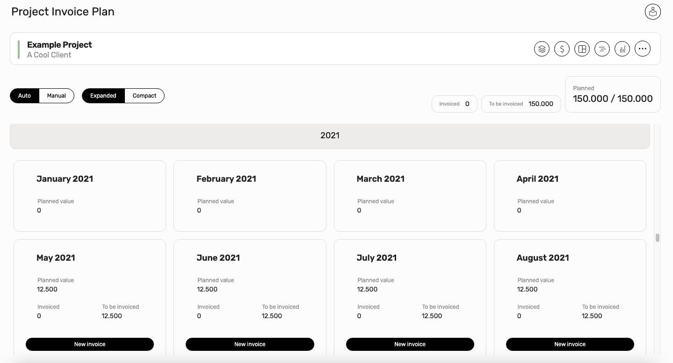
Task: Click the Planned 150.000 summary box
Action: [x=613, y=94]
